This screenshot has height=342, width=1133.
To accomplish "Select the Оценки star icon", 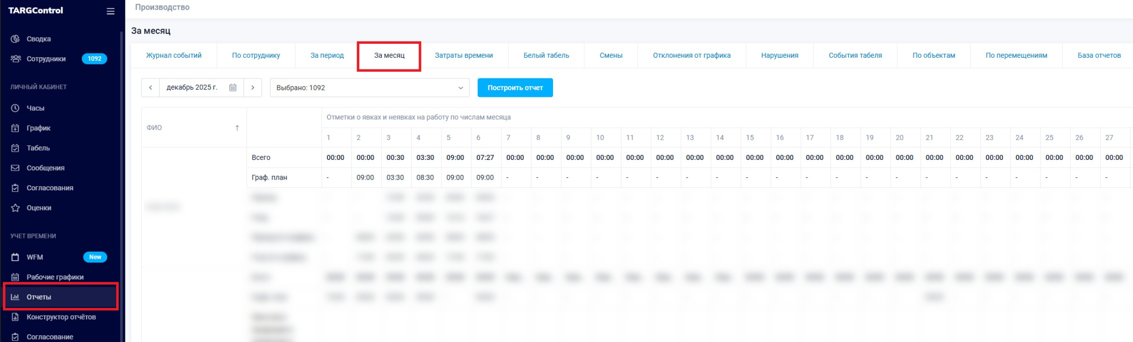I will pos(15,208).
